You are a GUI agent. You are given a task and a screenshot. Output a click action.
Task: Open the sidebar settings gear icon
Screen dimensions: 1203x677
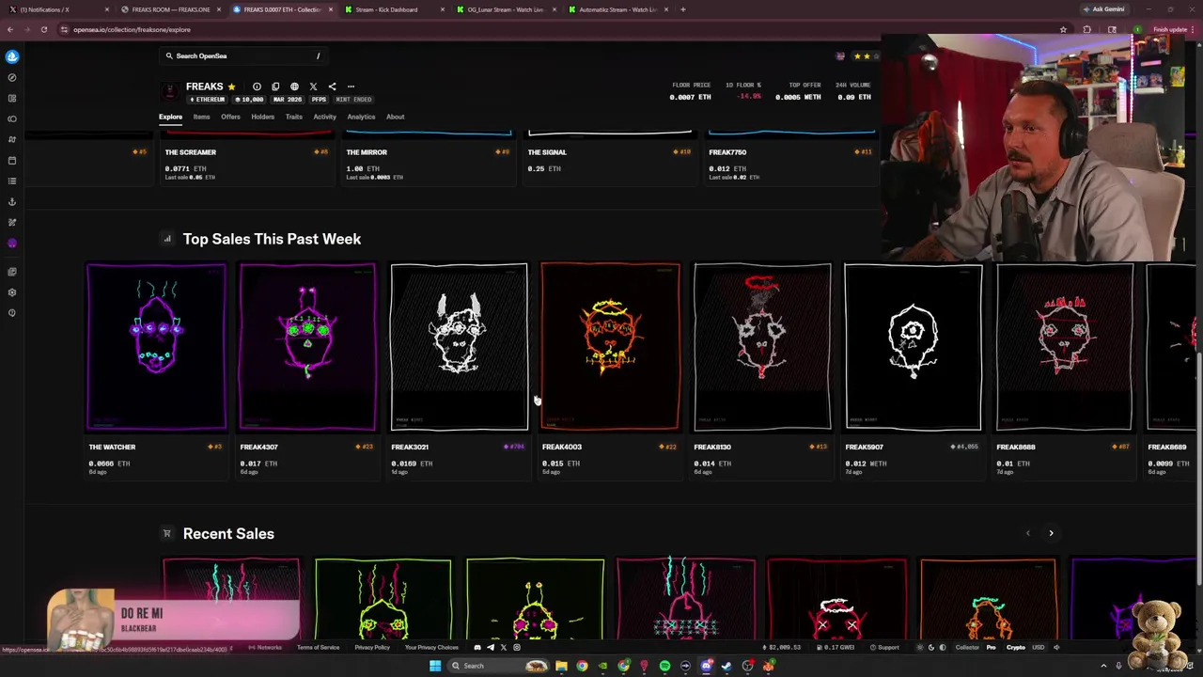click(x=11, y=292)
